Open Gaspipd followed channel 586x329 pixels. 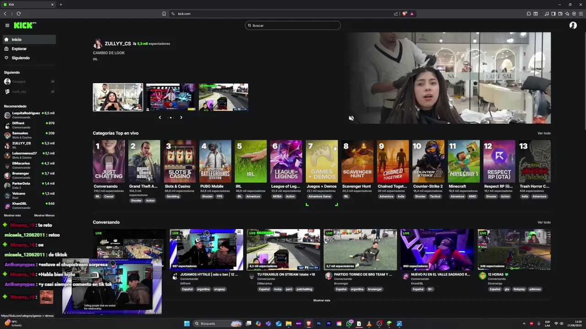(x=29, y=82)
